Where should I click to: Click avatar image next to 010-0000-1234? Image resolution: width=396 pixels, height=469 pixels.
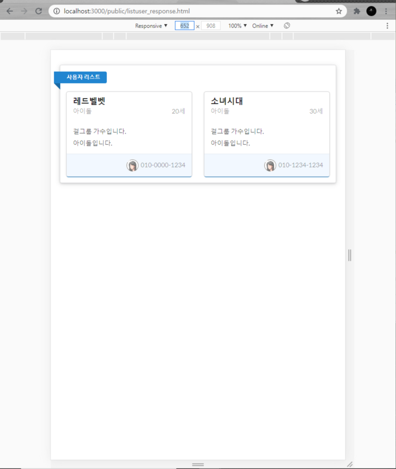click(x=132, y=165)
